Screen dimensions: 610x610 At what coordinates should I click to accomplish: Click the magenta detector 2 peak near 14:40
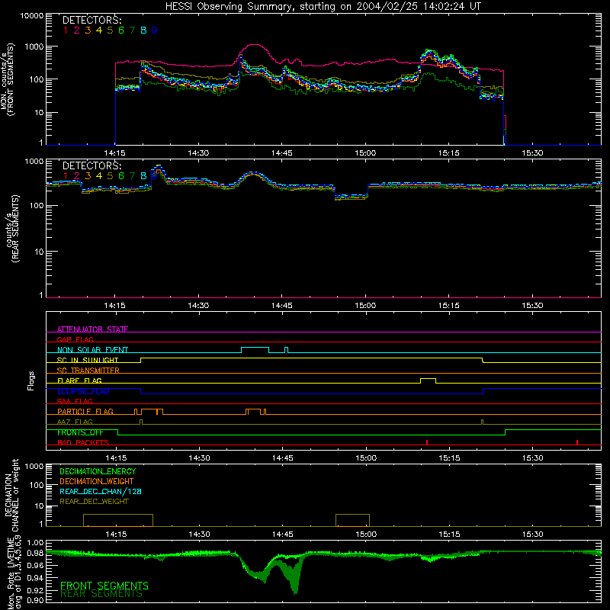[254, 45]
